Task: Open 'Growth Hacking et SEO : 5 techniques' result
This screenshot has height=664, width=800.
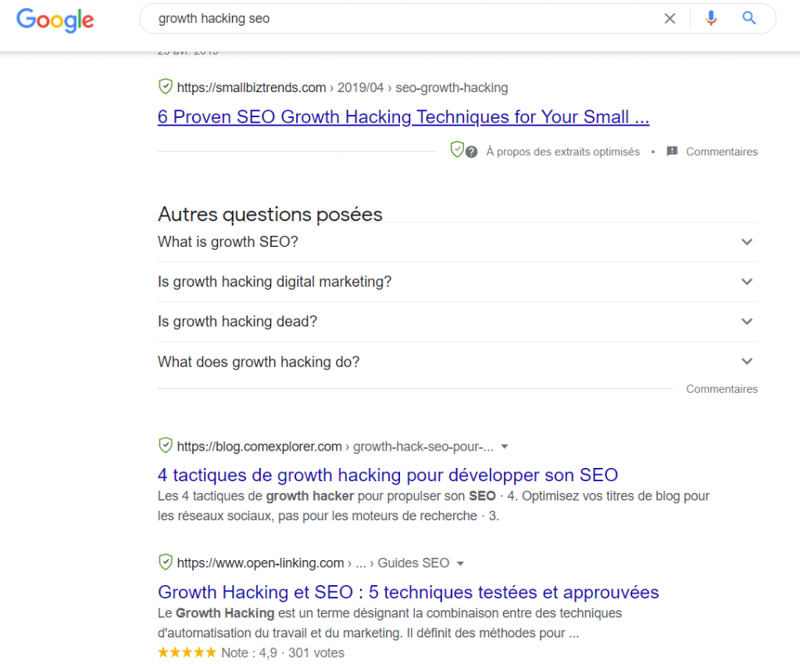Action: 408,592
